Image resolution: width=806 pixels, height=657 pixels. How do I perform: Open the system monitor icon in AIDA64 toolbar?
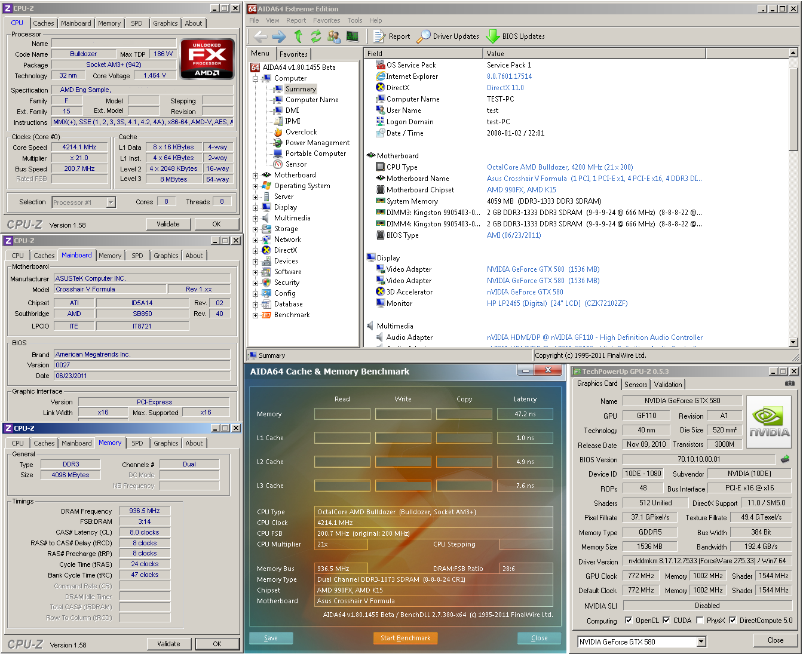[353, 36]
